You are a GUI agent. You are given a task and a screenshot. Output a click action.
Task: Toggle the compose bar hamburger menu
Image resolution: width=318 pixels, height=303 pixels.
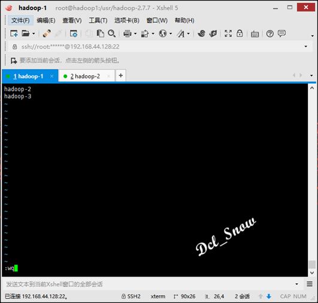coord(310,284)
